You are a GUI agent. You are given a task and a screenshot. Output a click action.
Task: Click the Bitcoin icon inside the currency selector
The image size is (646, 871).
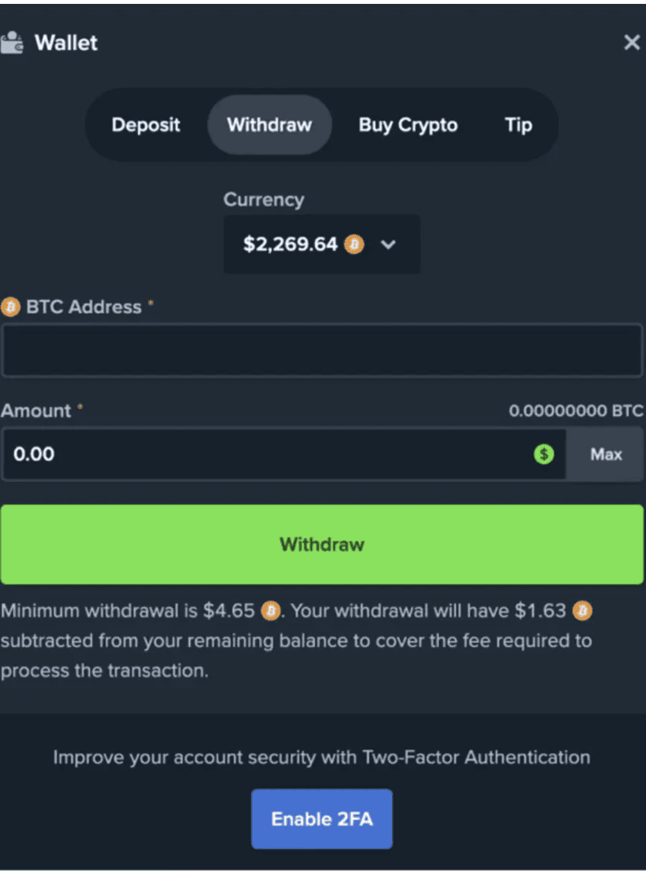(x=353, y=244)
